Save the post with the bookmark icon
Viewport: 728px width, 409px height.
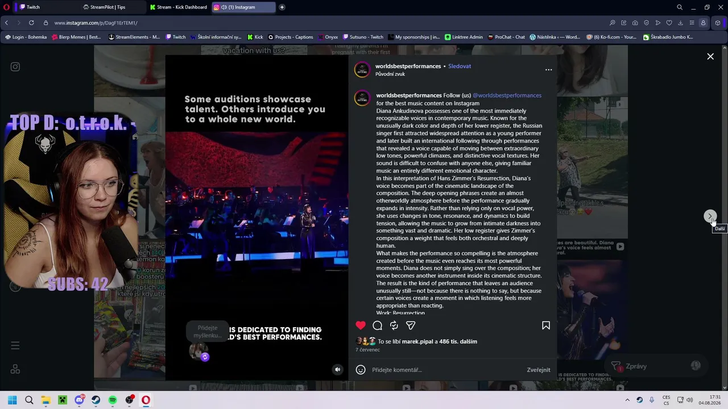(x=546, y=325)
